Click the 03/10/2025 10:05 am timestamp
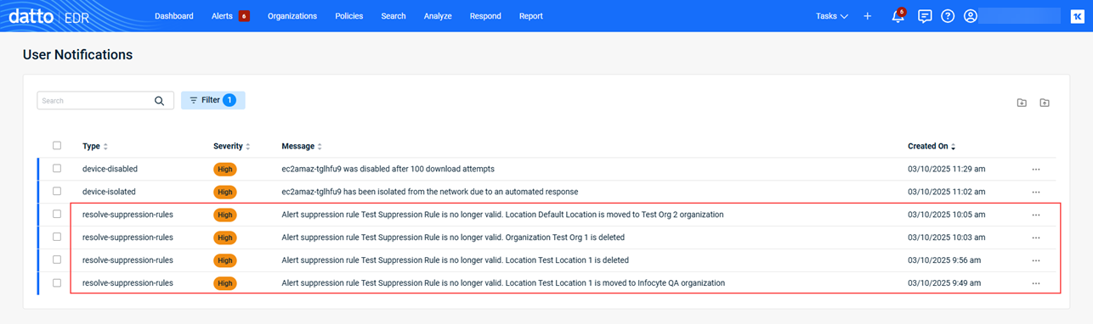The image size is (1093, 324). point(946,215)
